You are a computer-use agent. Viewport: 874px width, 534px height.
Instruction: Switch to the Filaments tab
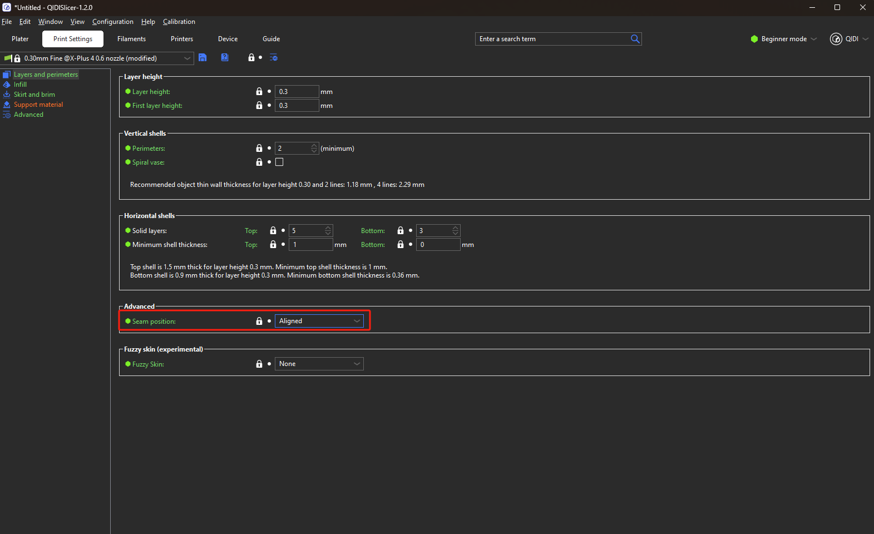(x=131, y=39)
